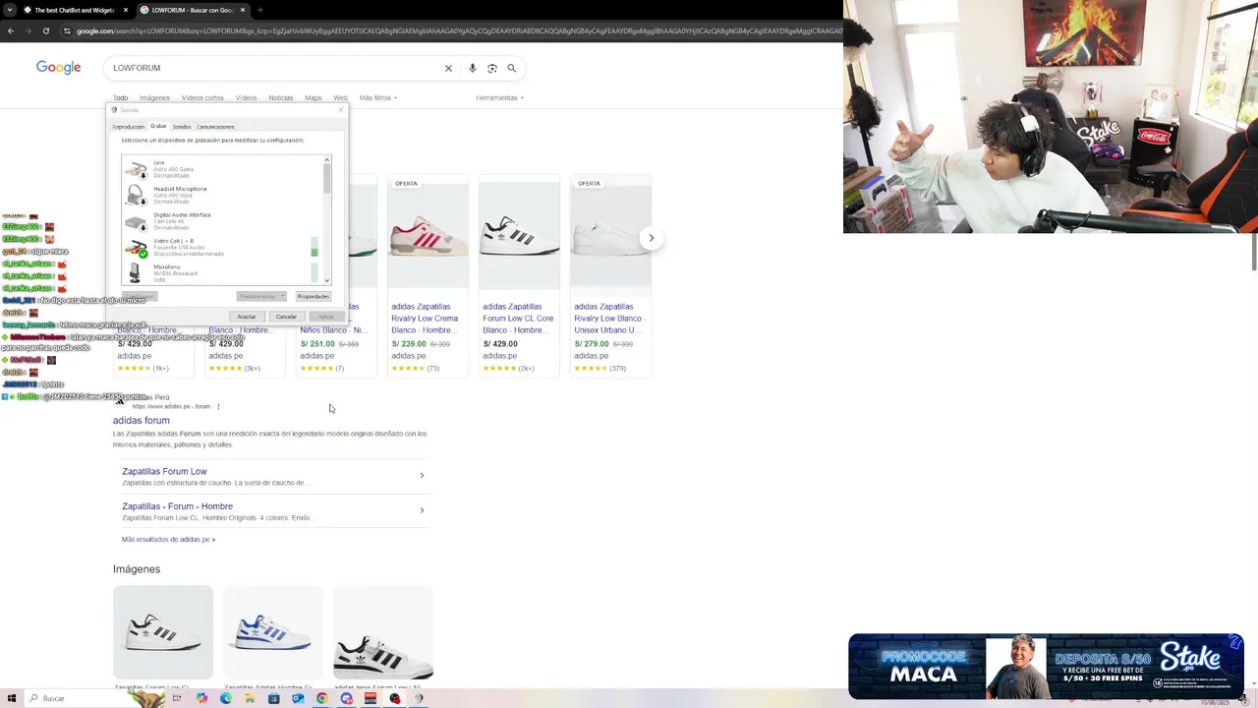This screenshot has height=708, width=1258.
Task: Open Google Lens image search
Action: (492, 68)
